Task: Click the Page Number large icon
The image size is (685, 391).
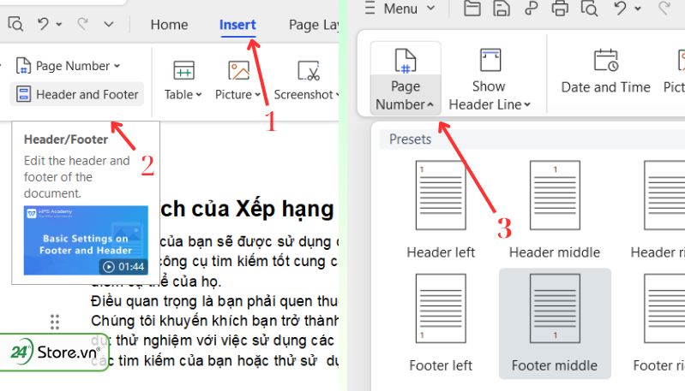Action: point(405,60)
